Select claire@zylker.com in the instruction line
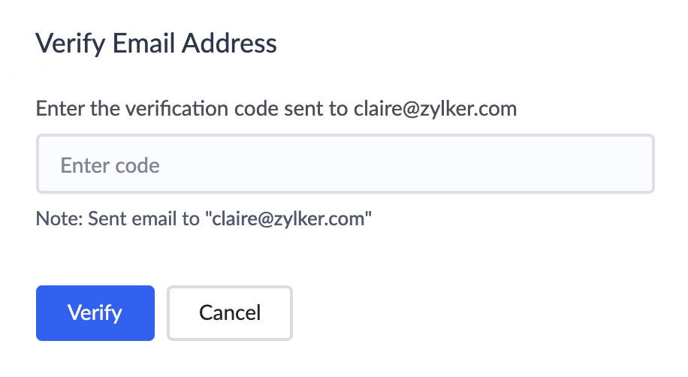The height and width of the screenshot is (377, 688). pos(436,108)
